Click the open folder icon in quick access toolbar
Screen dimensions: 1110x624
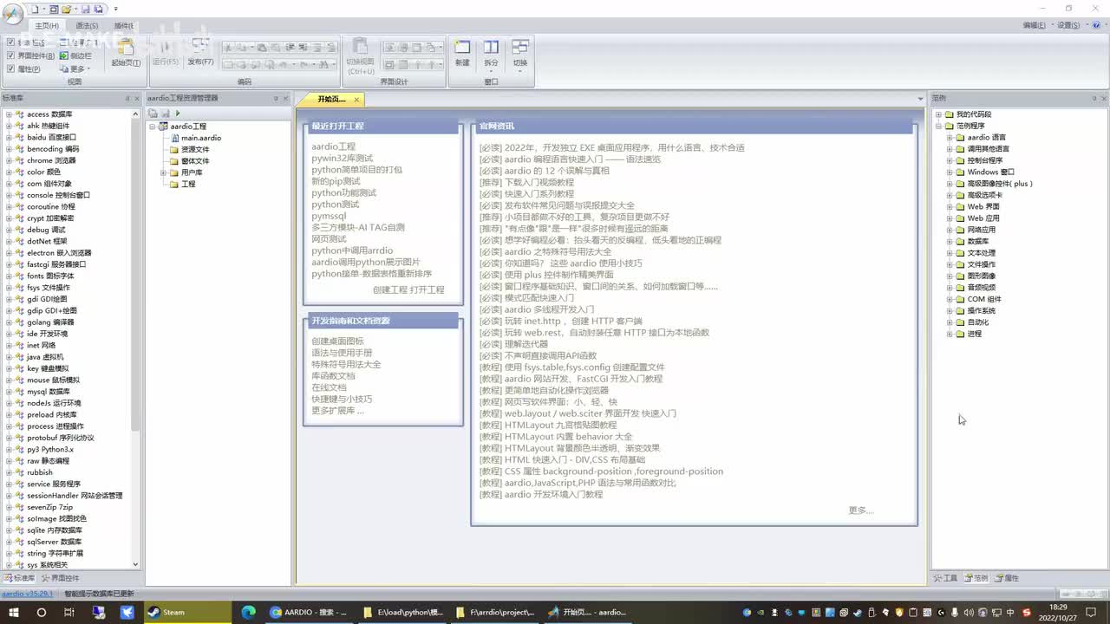66,9
